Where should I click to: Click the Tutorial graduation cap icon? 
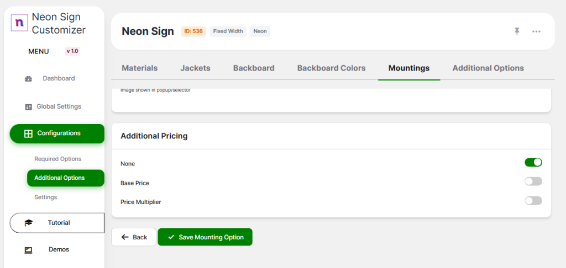pos(28,223)
